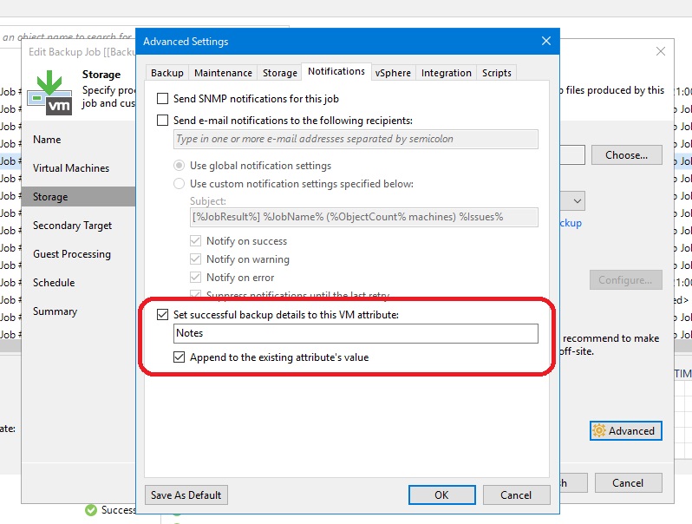
Task: Click the Storage VM download icon
Action: (50, 93)
